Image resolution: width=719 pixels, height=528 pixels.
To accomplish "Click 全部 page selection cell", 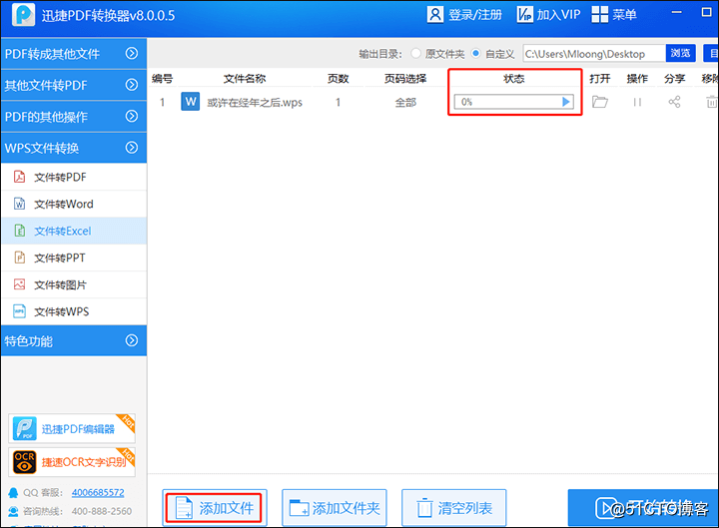I will (x=405, y=102).
